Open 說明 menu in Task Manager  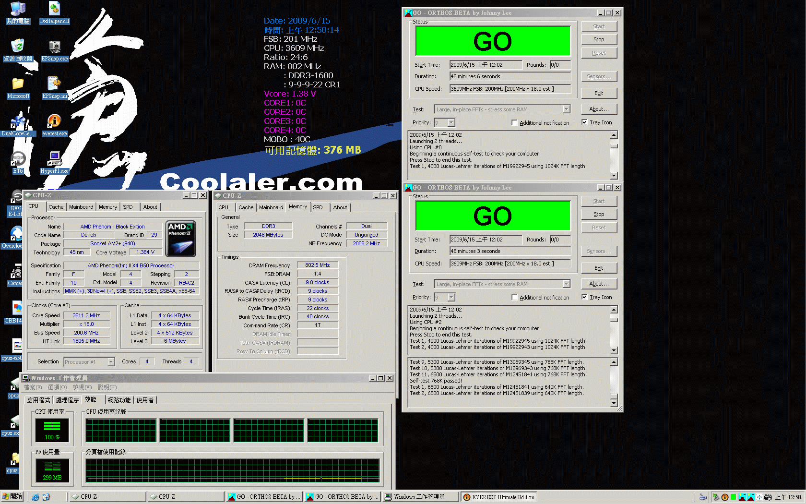[x=107, y=387]
